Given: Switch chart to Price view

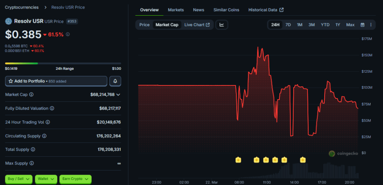Looking at the screenshot, I should click(144, 25).
